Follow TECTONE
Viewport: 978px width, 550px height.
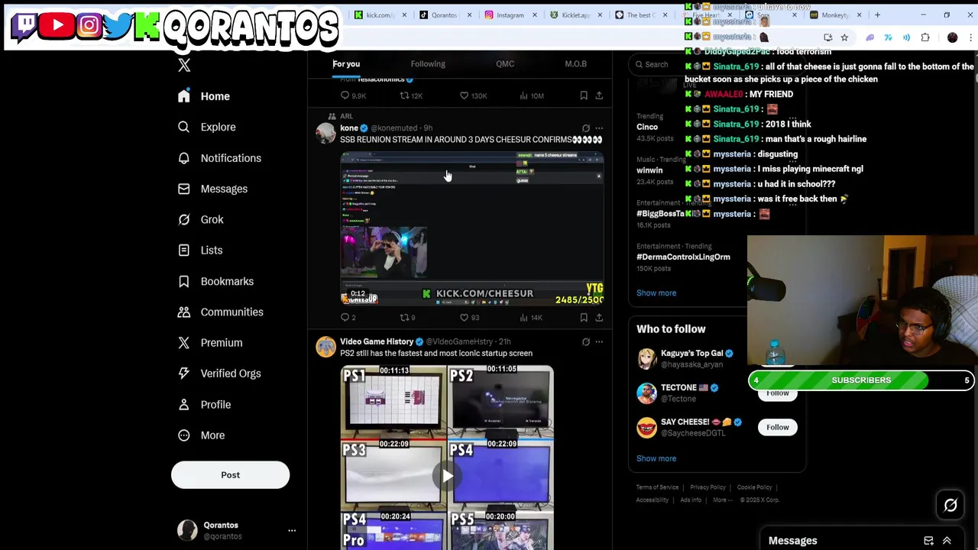click(778, 393)
